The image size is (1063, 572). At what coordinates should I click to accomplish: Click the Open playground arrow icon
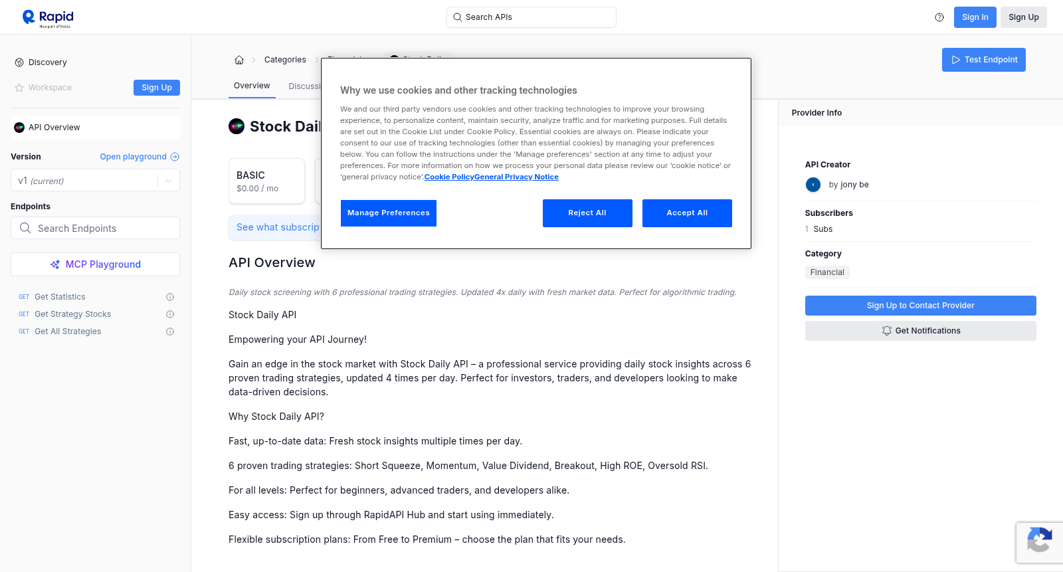(175, 157)
